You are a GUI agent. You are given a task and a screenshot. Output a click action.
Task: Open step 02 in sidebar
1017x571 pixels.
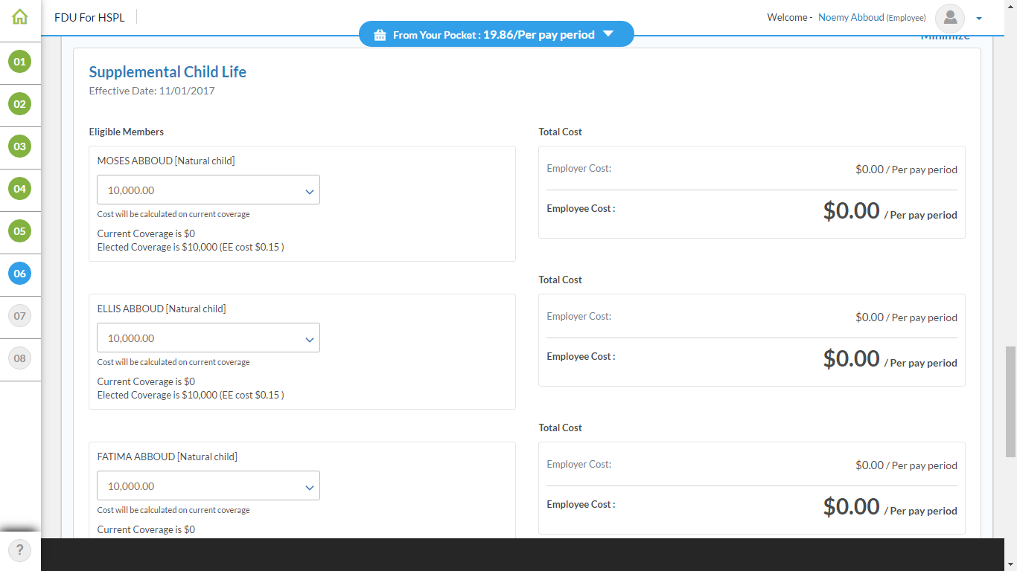tap(20, 104)
